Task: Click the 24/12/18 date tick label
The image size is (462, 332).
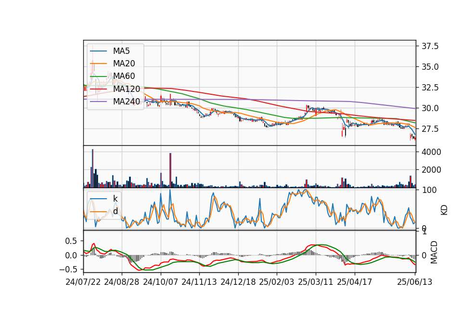Action: pos(238,282)
